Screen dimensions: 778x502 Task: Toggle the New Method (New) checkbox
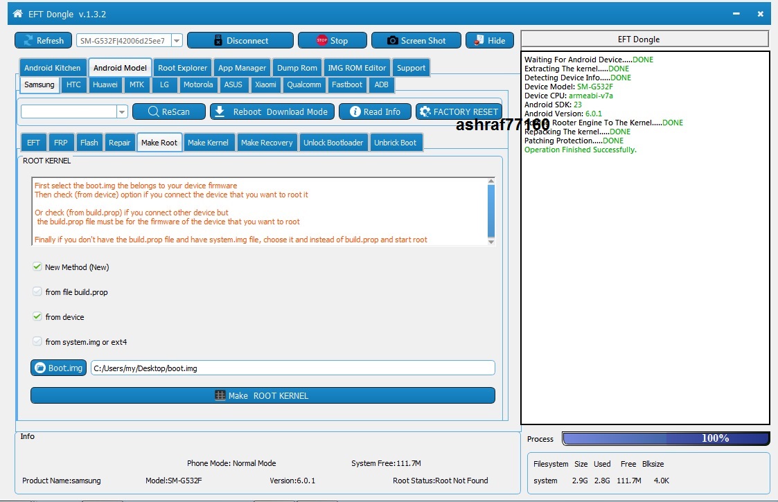pyautogui.click(x=37, y=267)
